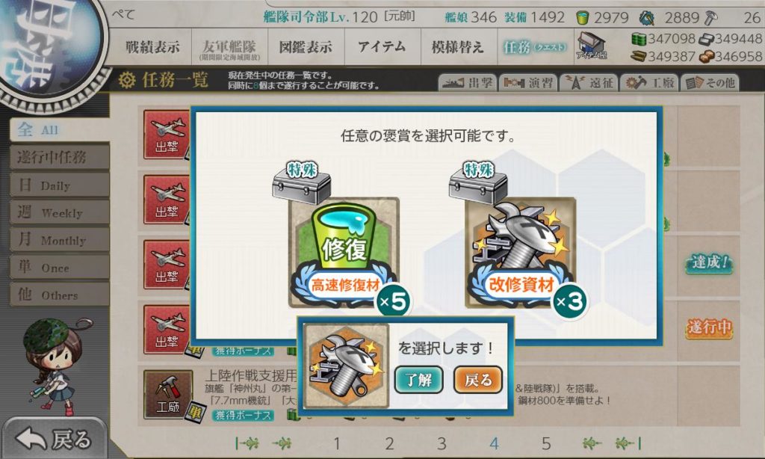
Task: Filter quests by 演習 exercise tab
Action: [x=528, y=82]
